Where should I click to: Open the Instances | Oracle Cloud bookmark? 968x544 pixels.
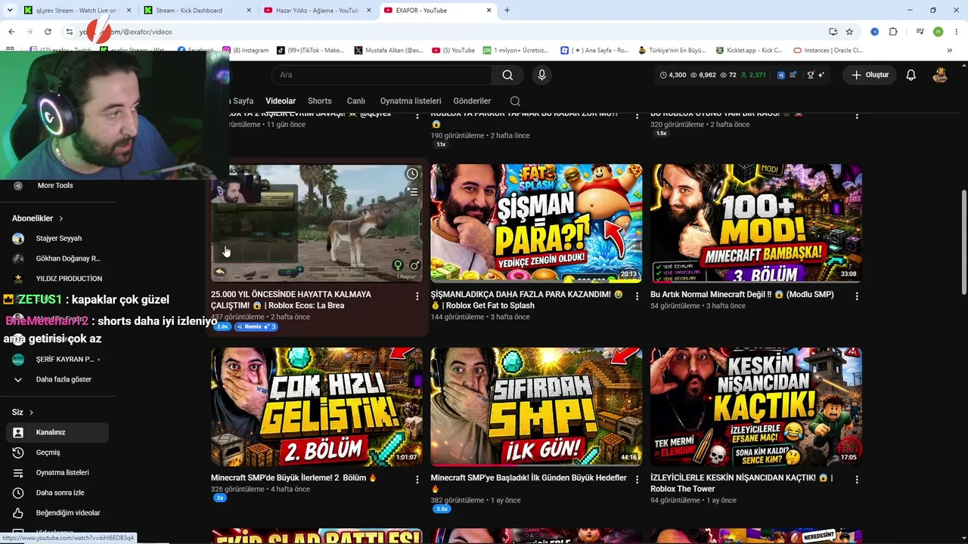[x=827, y=51]
